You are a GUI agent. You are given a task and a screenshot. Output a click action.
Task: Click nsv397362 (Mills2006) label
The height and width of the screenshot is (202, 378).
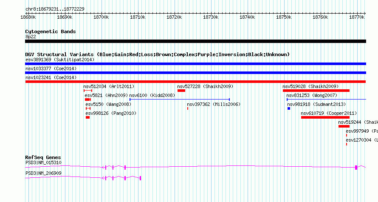pyautogui.click(x=214, y=104)
